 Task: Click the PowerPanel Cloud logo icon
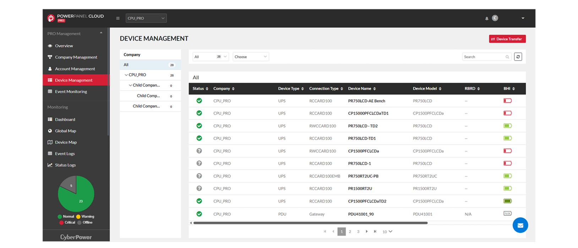coord(51,18)
